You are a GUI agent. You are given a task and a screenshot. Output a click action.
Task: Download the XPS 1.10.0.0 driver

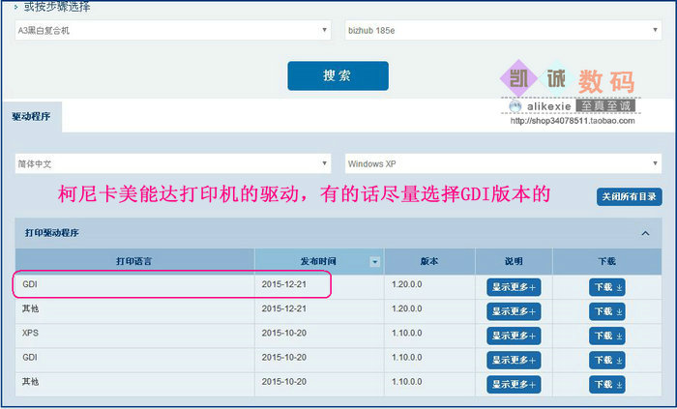(x=607, y=336)
